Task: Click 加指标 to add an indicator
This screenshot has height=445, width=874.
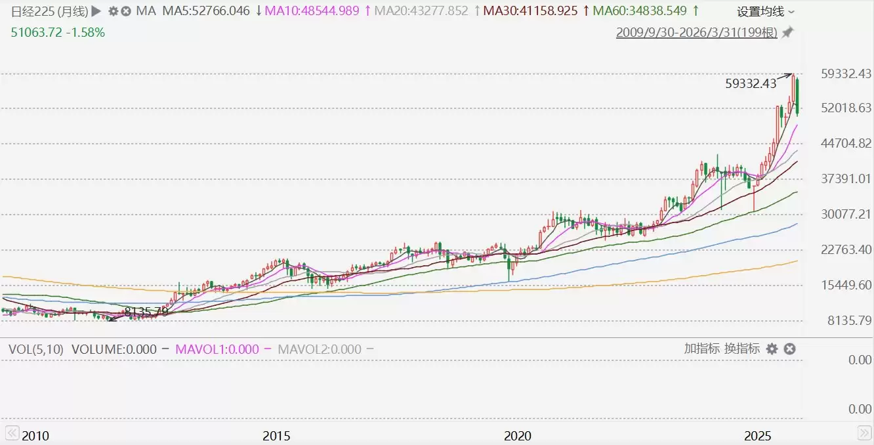Action: coord(701,349)
